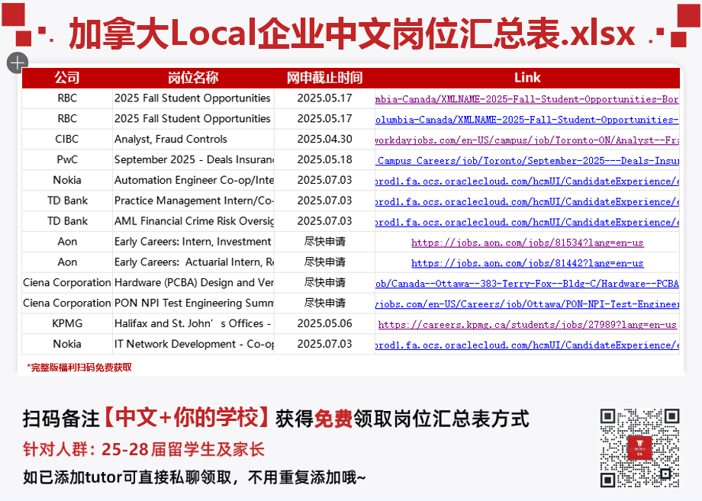Select the 'Automation Engineer Co-op/Inte' cell
Screen dimensions: 702x501
[x=193, y=180]
